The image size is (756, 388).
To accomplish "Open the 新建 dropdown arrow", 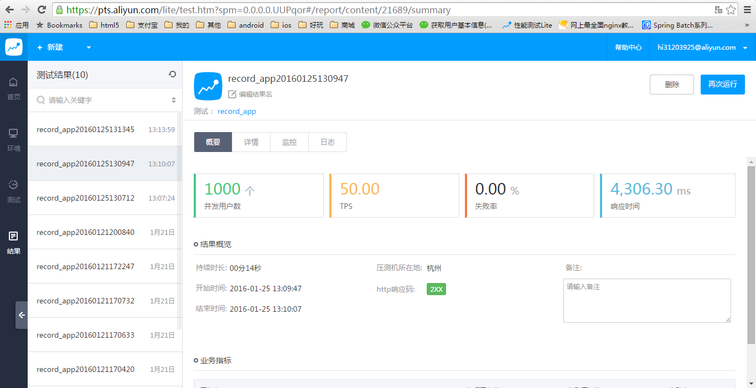I will [89, 48].
